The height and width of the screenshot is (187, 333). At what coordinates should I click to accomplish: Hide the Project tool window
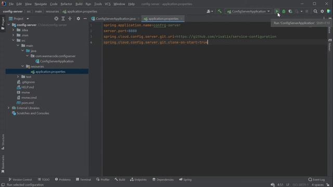(85, 19)
